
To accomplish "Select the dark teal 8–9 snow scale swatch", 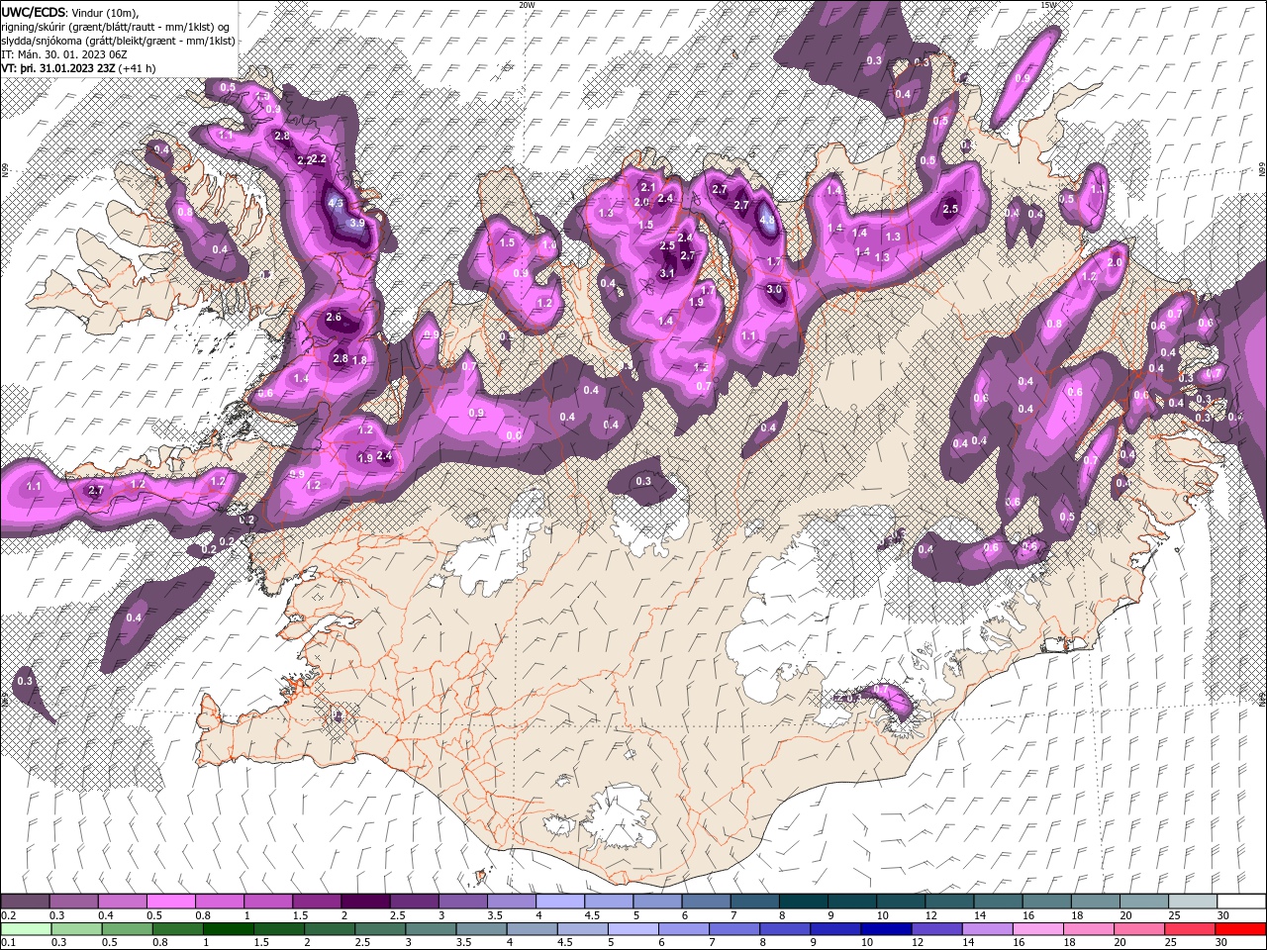I will tap(803, 902).
